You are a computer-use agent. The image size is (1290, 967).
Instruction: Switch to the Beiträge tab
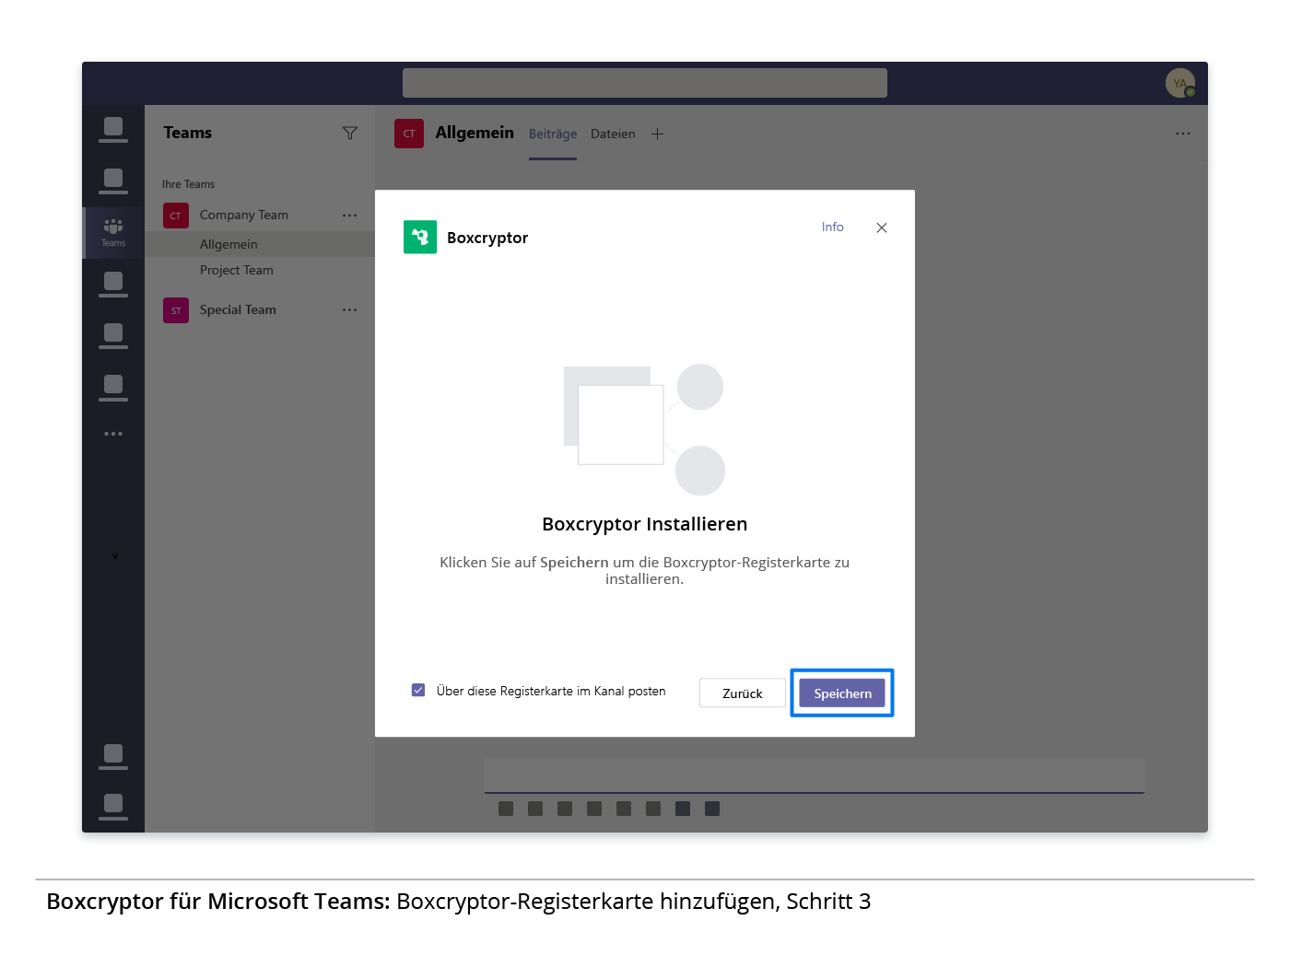(x=553, y=134)
